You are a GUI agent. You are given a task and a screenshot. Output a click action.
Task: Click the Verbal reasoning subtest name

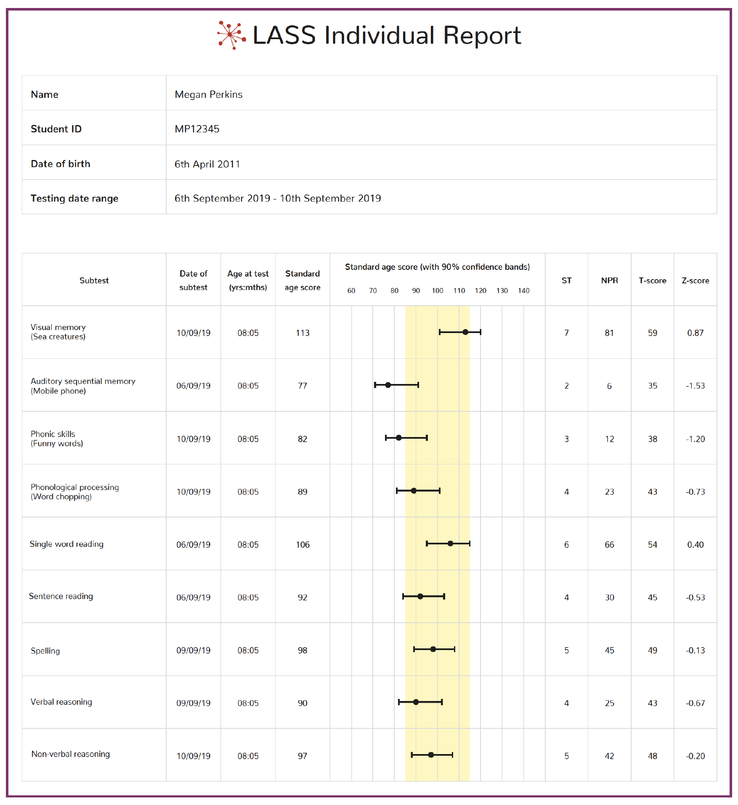[61, 702]
